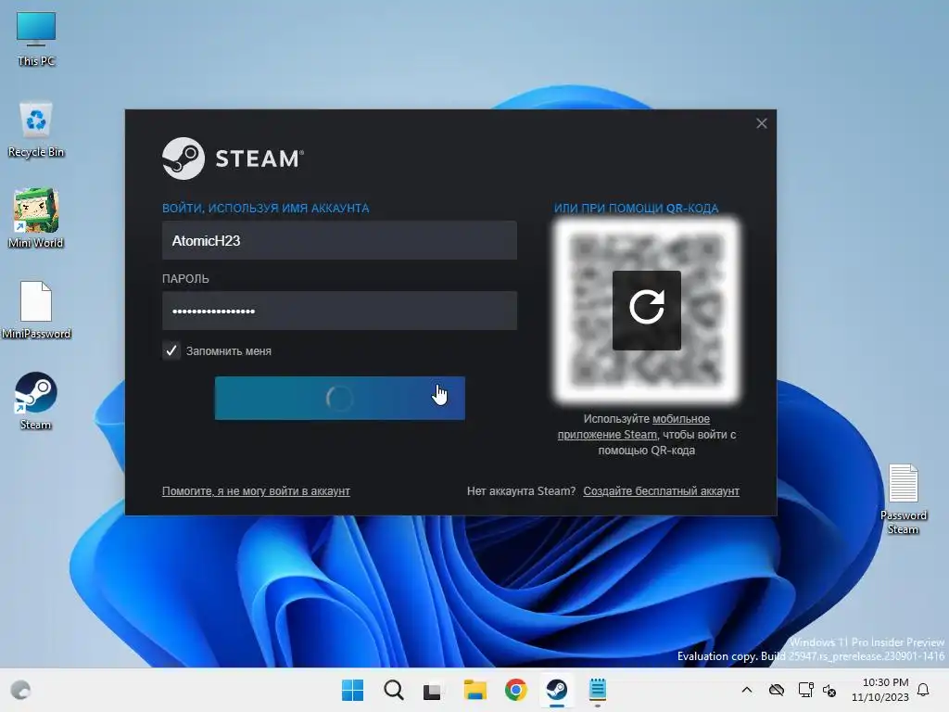Select the MiniPassword file on the desktop
The image size is (949, 712).
[x=36, y=310]
